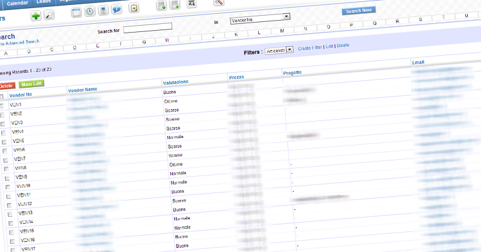Sort by Valutazione column header
The height and width of the screenshot is (252, 481).
click(x=175, y=82)
